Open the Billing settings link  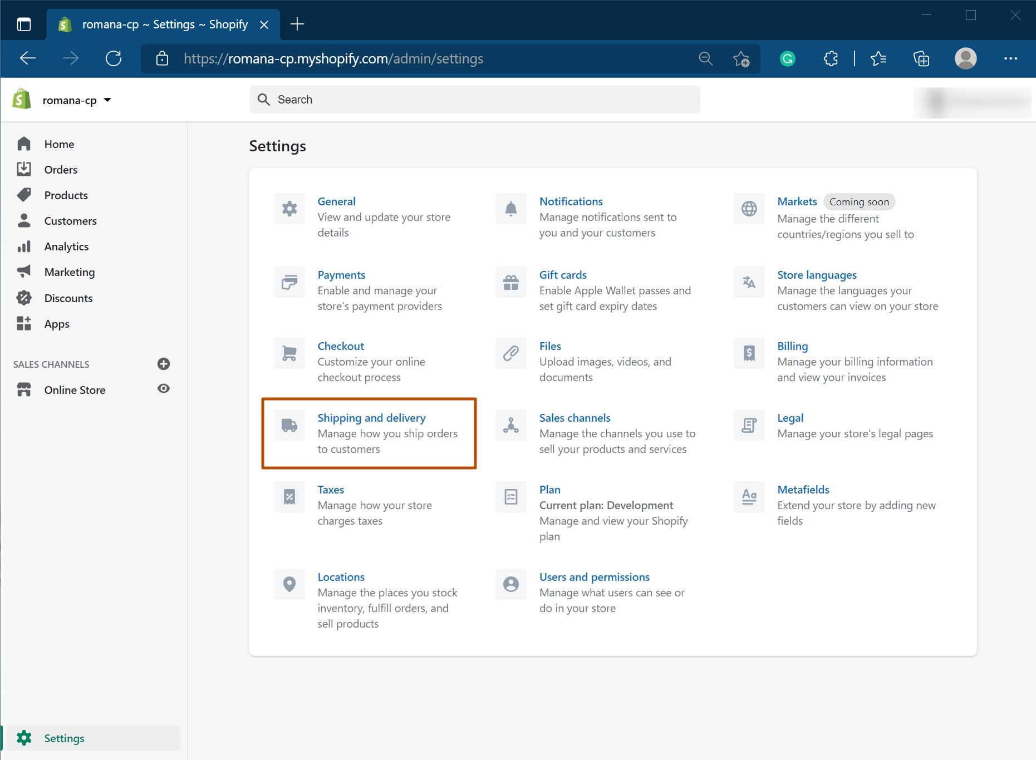(792, 346)
